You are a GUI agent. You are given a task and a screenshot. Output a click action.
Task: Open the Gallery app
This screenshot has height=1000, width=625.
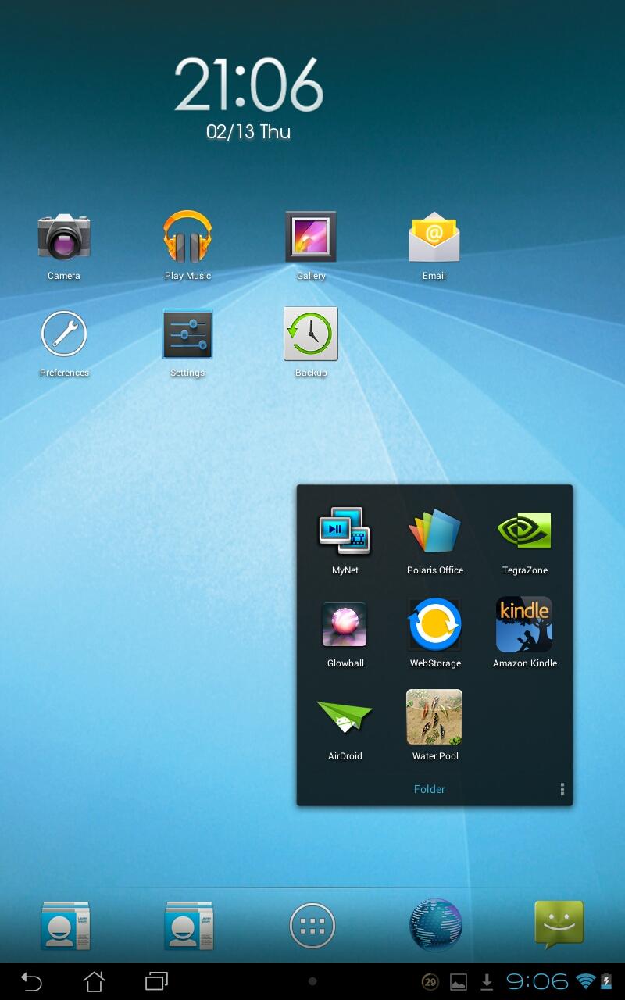click(311, 237)
